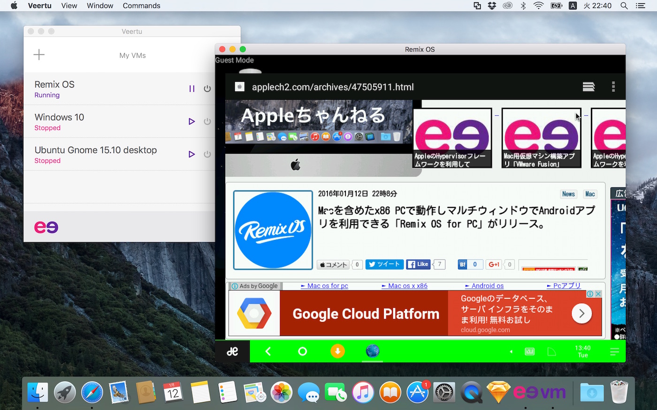Select Ubuntu Gnome 15.10 desktop in My VMs
Viewport: 657px width, 410px height.
pyautogui.click(x=119, y=154)
